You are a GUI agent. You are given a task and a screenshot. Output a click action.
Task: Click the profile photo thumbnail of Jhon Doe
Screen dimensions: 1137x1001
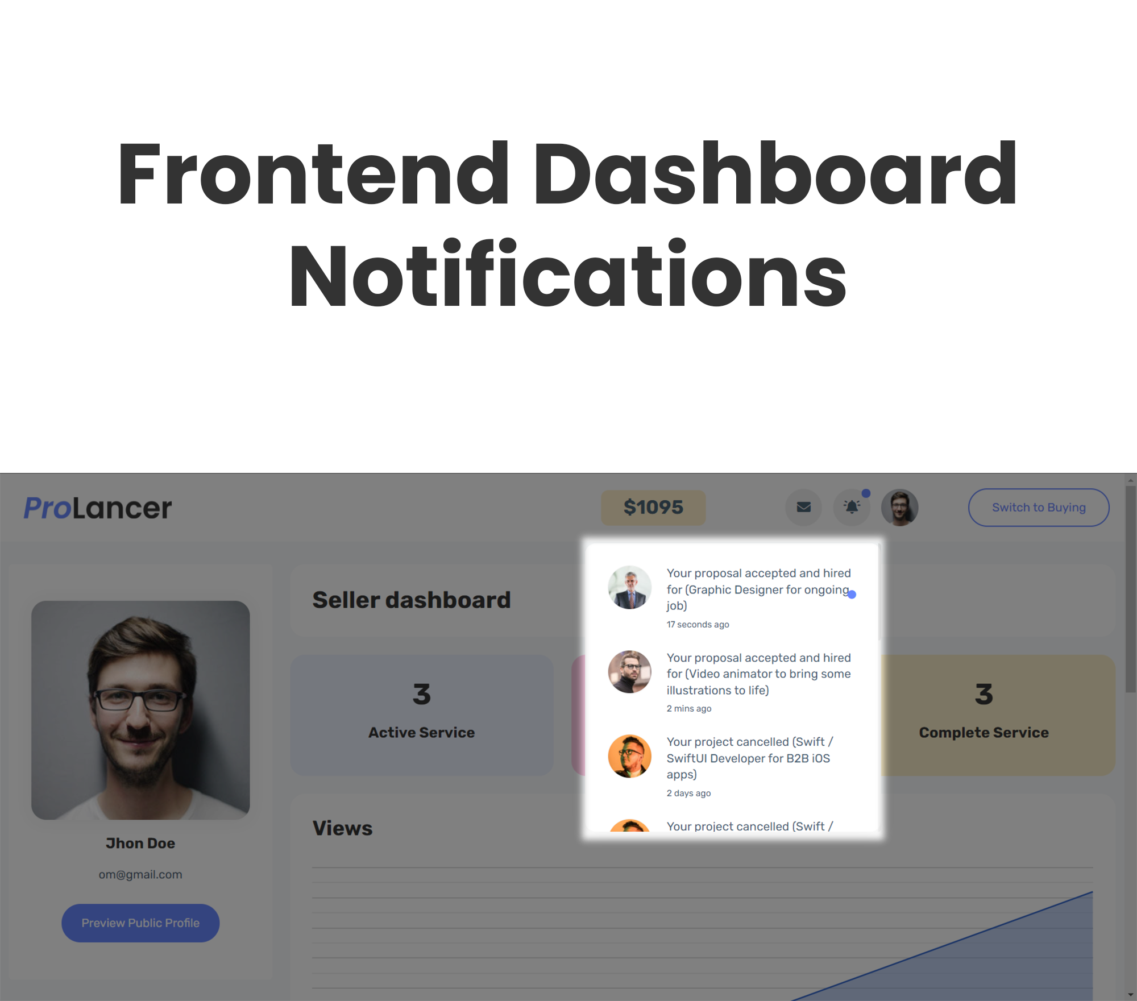(139, 710)
